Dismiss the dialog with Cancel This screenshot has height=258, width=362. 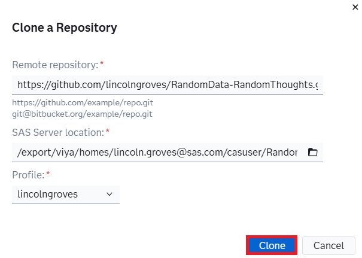click(328, 245)
